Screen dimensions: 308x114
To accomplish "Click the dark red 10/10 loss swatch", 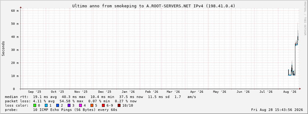I will pos(119,105).
